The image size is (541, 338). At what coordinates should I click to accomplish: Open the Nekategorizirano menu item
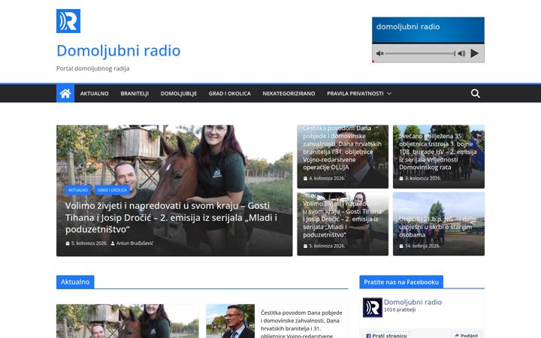[x=289, y=93]
